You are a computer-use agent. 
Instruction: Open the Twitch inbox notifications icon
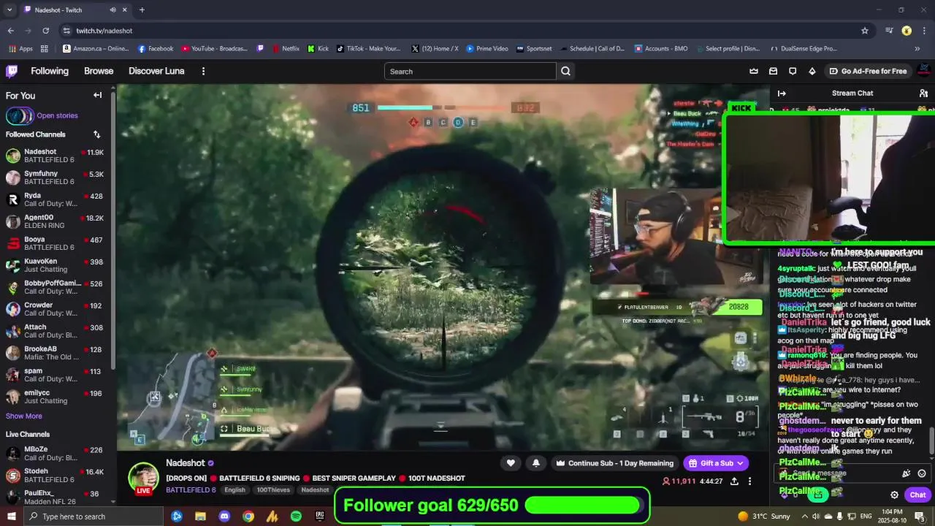point(773,71)
